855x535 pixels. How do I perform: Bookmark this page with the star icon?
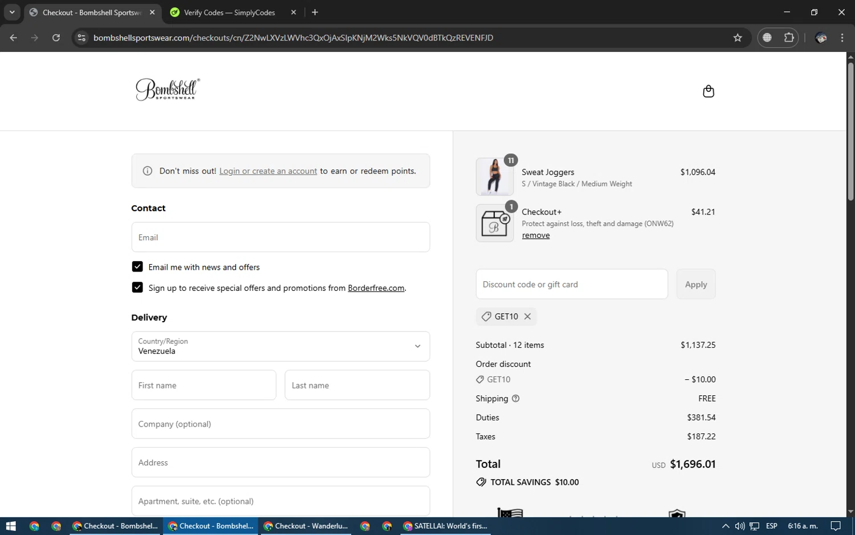[x=738, y=38]
